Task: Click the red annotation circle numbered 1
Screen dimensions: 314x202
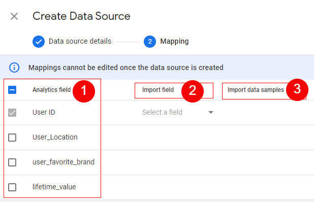Action: pos(84,91)
